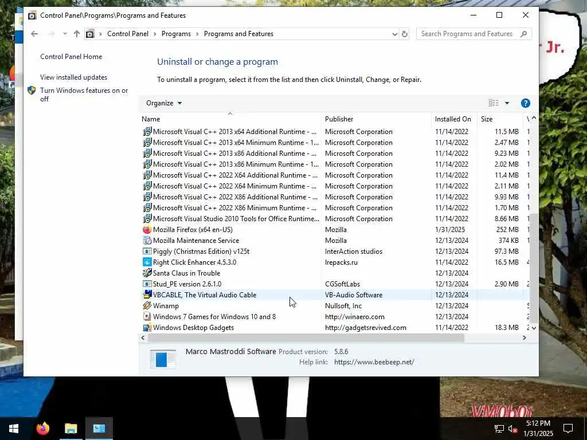Select Stud_PE version 2.6.1.0 icon
The image size is (587, 440).
[147, 284]
